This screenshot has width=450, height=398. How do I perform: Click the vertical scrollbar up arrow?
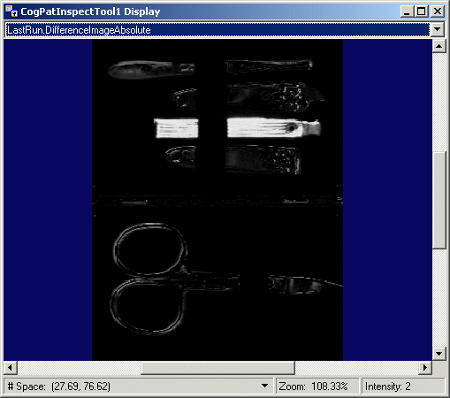click(x=439, y=46)
